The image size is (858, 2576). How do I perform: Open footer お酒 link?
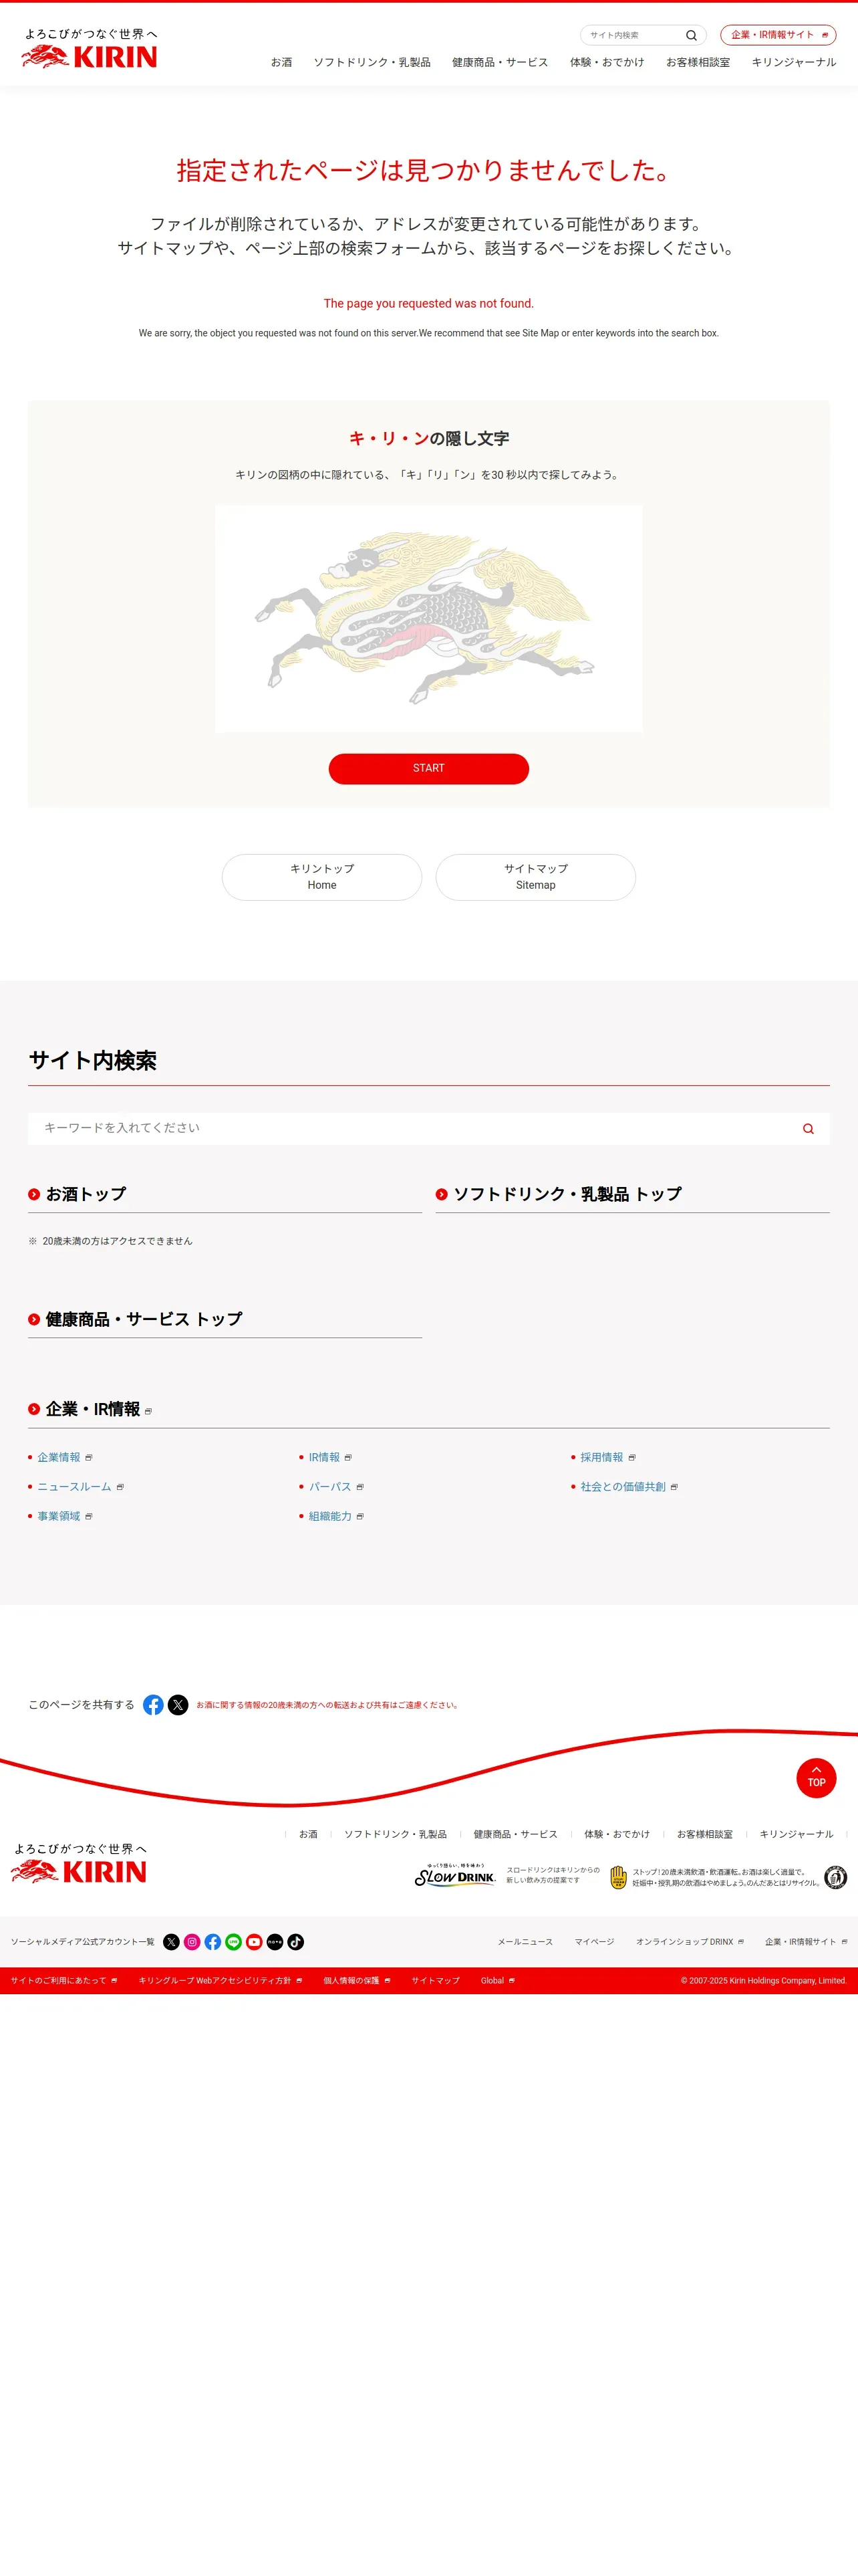tap(307, 1834)
